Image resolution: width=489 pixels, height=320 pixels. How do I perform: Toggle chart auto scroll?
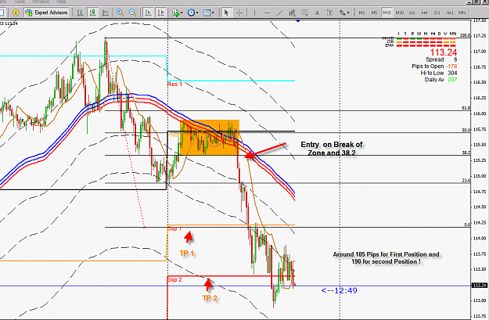point(148,13)
